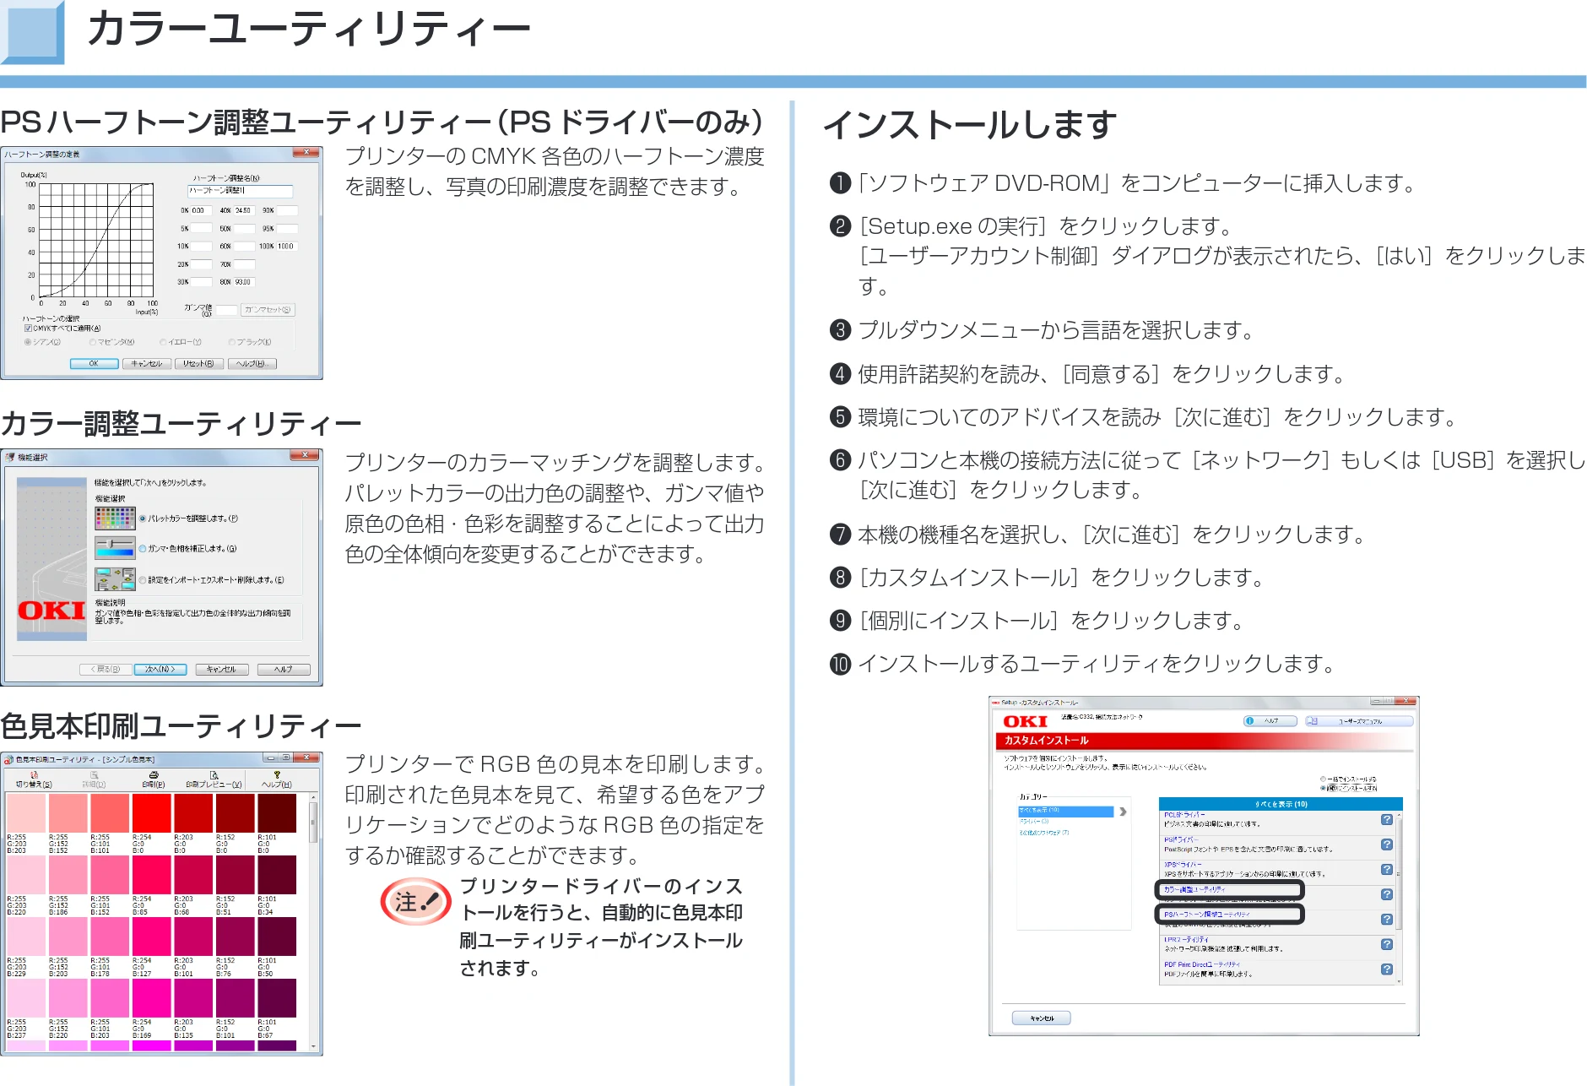
Task: Click help icon for PDF Print Direct row
Action: (x=1387, y=969)
